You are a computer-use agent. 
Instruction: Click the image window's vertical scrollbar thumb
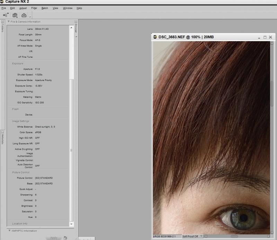(272, 93)
